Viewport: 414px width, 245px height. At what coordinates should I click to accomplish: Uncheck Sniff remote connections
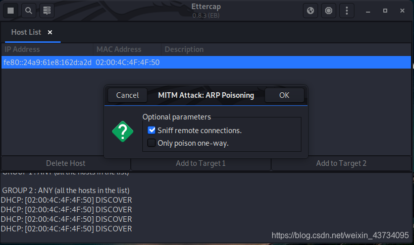(x=151, y=130)
